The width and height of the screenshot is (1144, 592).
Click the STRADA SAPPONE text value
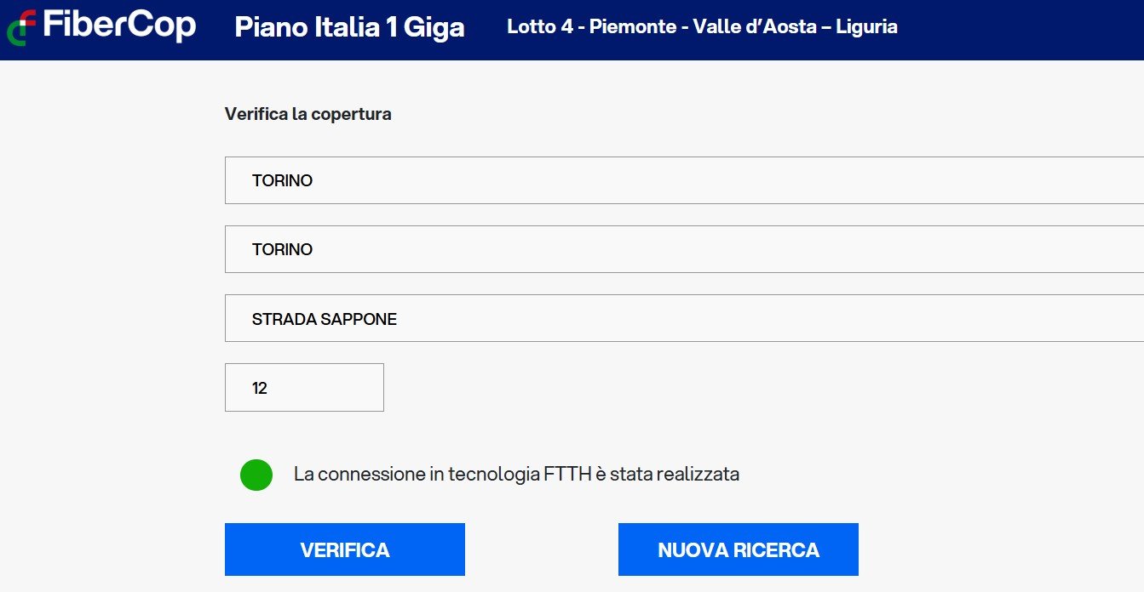(x=325, y=320)
